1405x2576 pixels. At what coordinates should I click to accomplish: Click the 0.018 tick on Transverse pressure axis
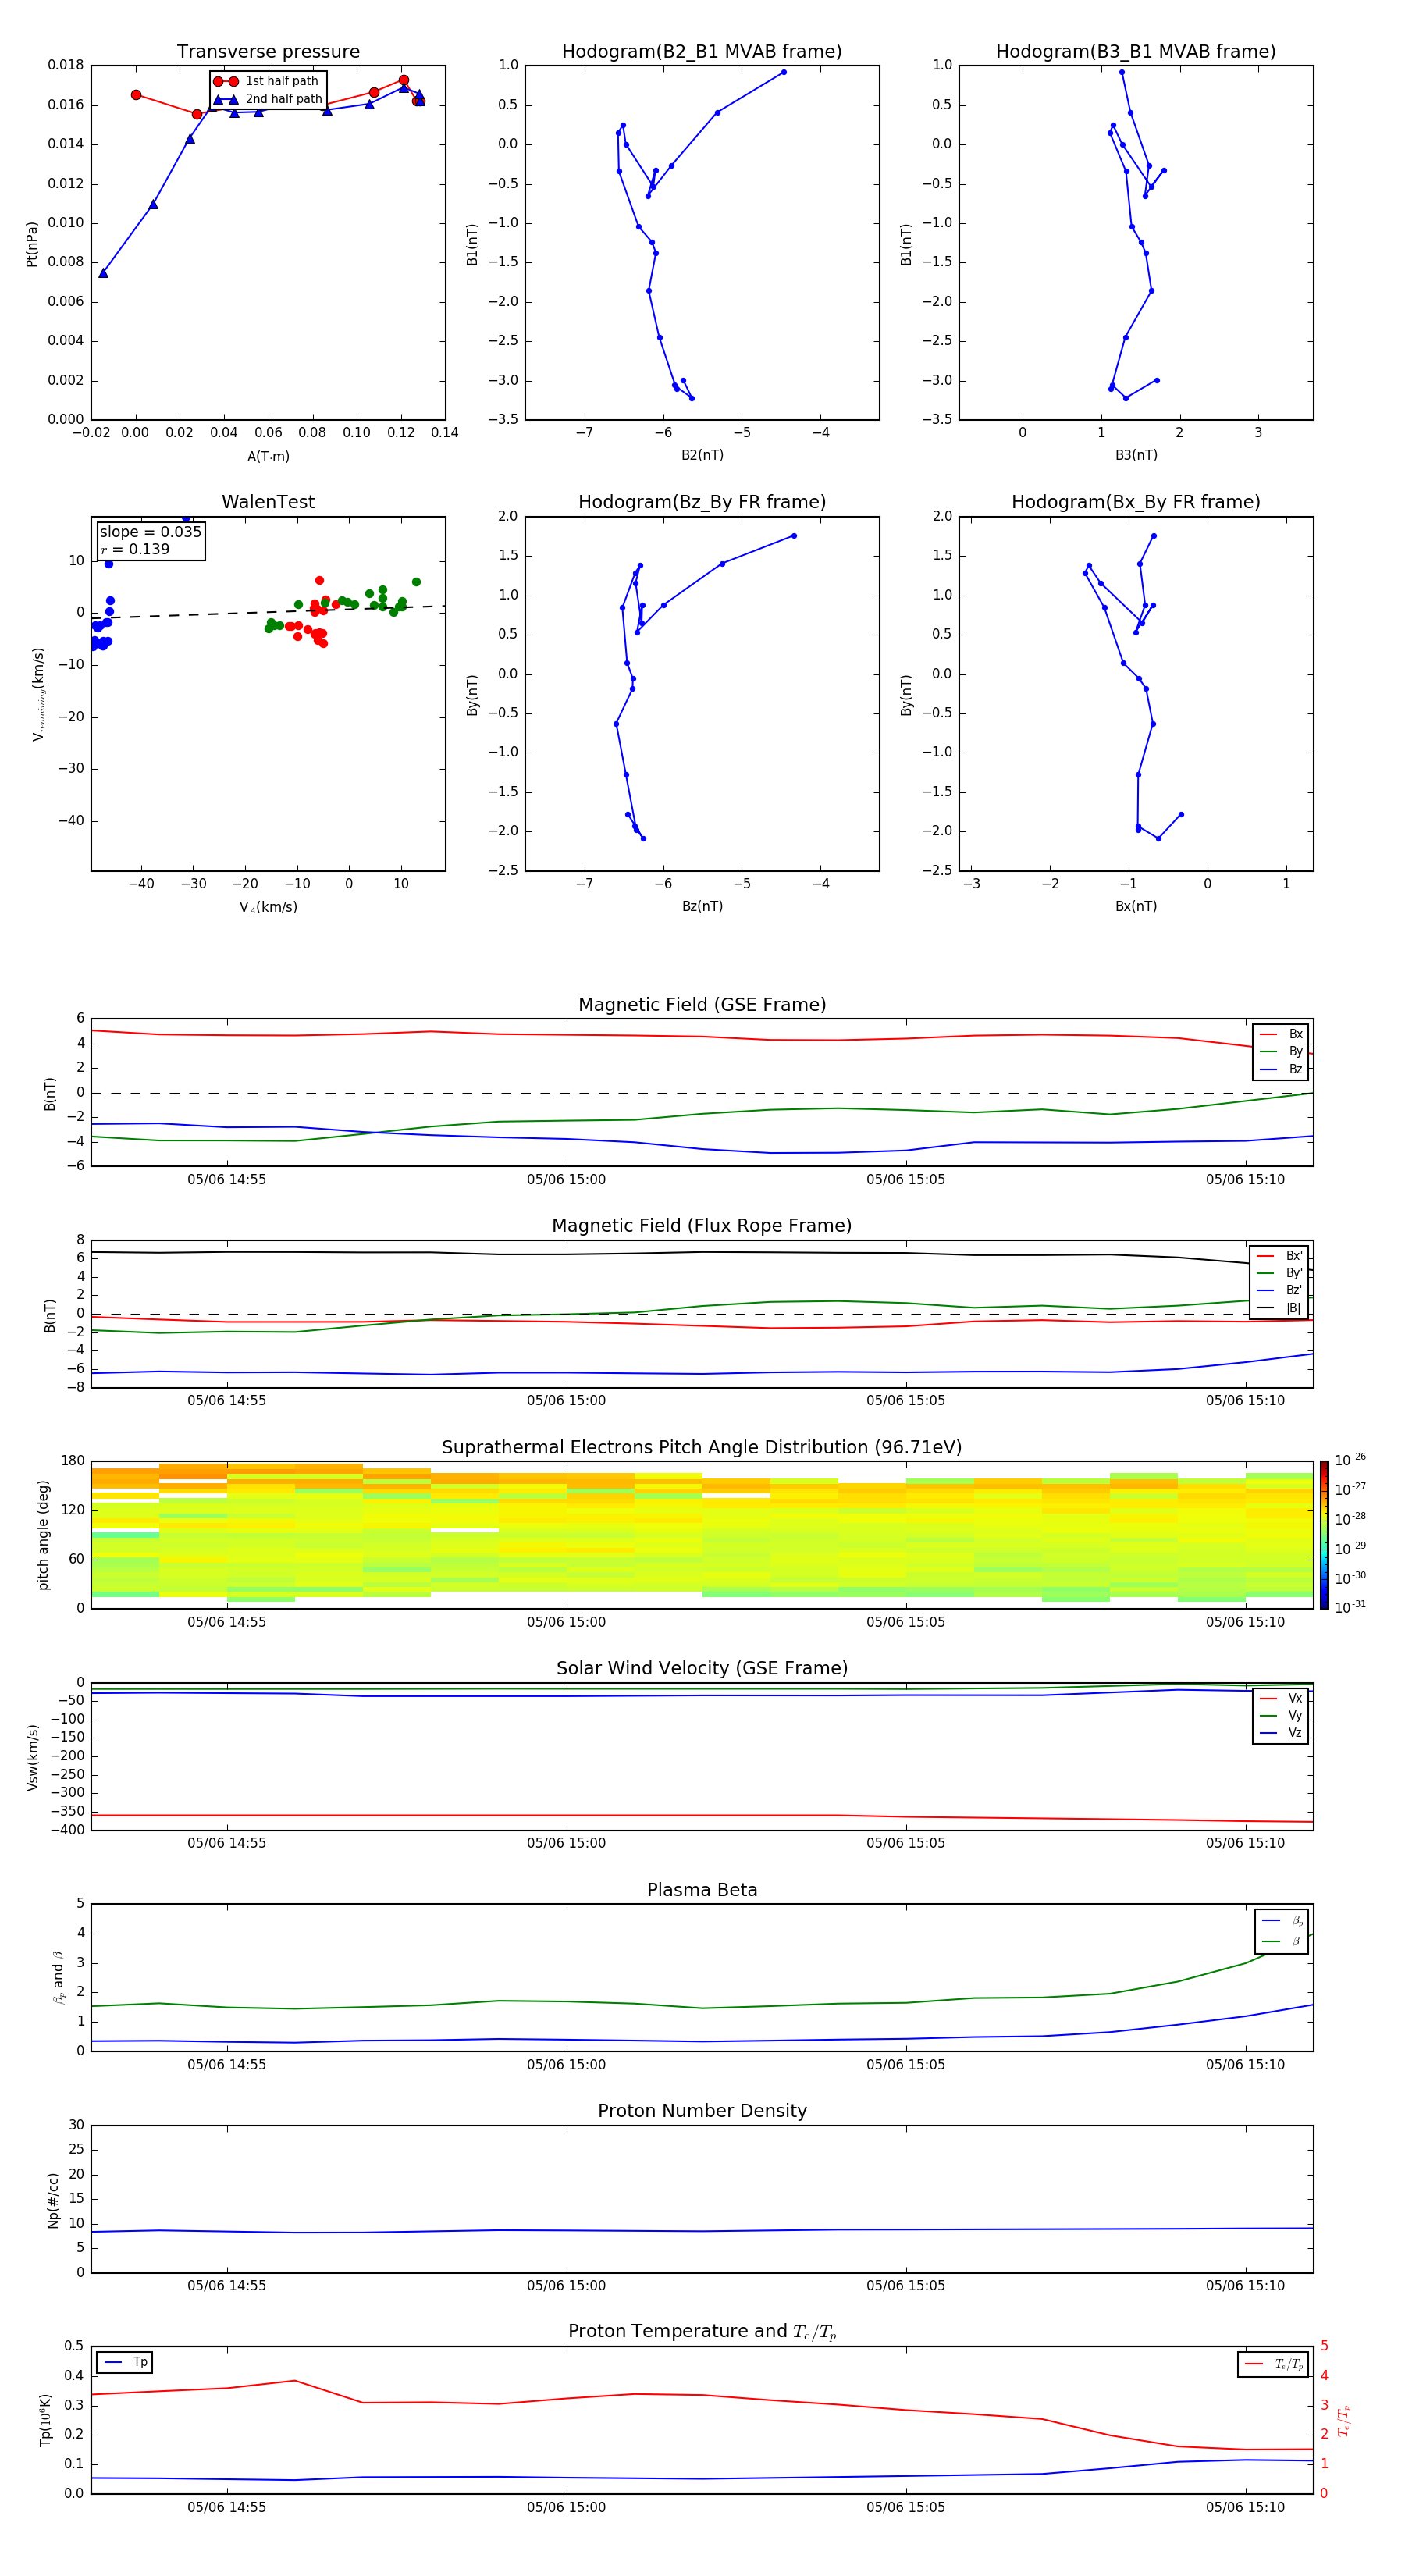pos(66,65)
